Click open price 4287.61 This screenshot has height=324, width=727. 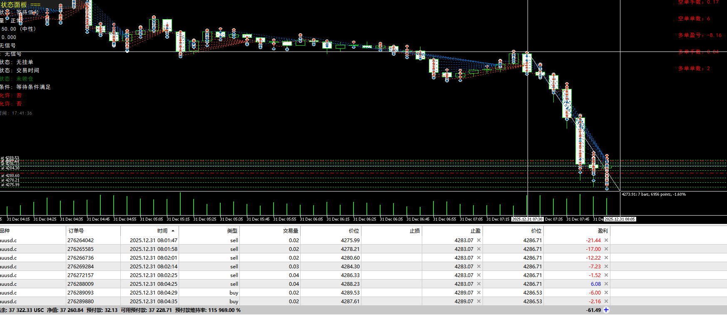(350, 301)
